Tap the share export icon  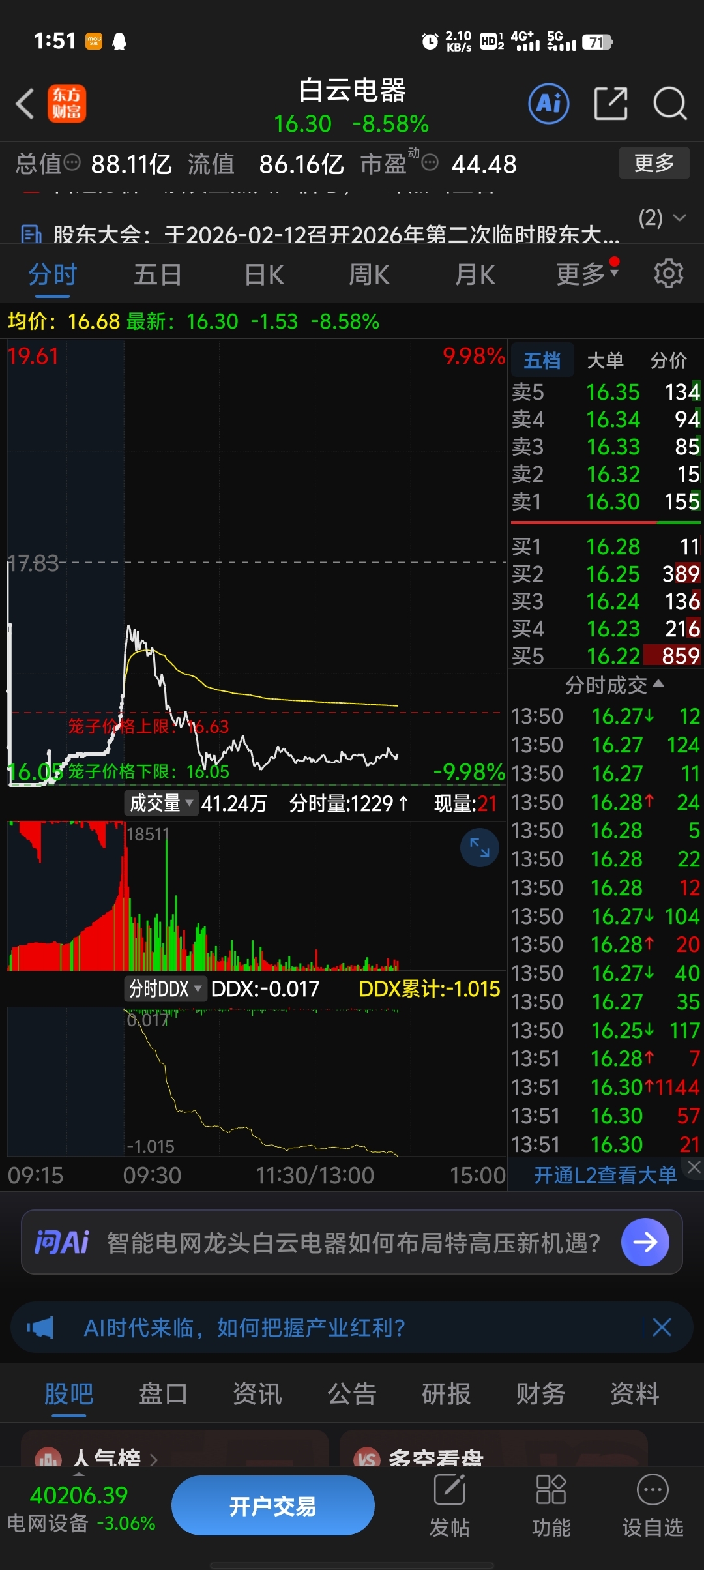coord(611,104)
